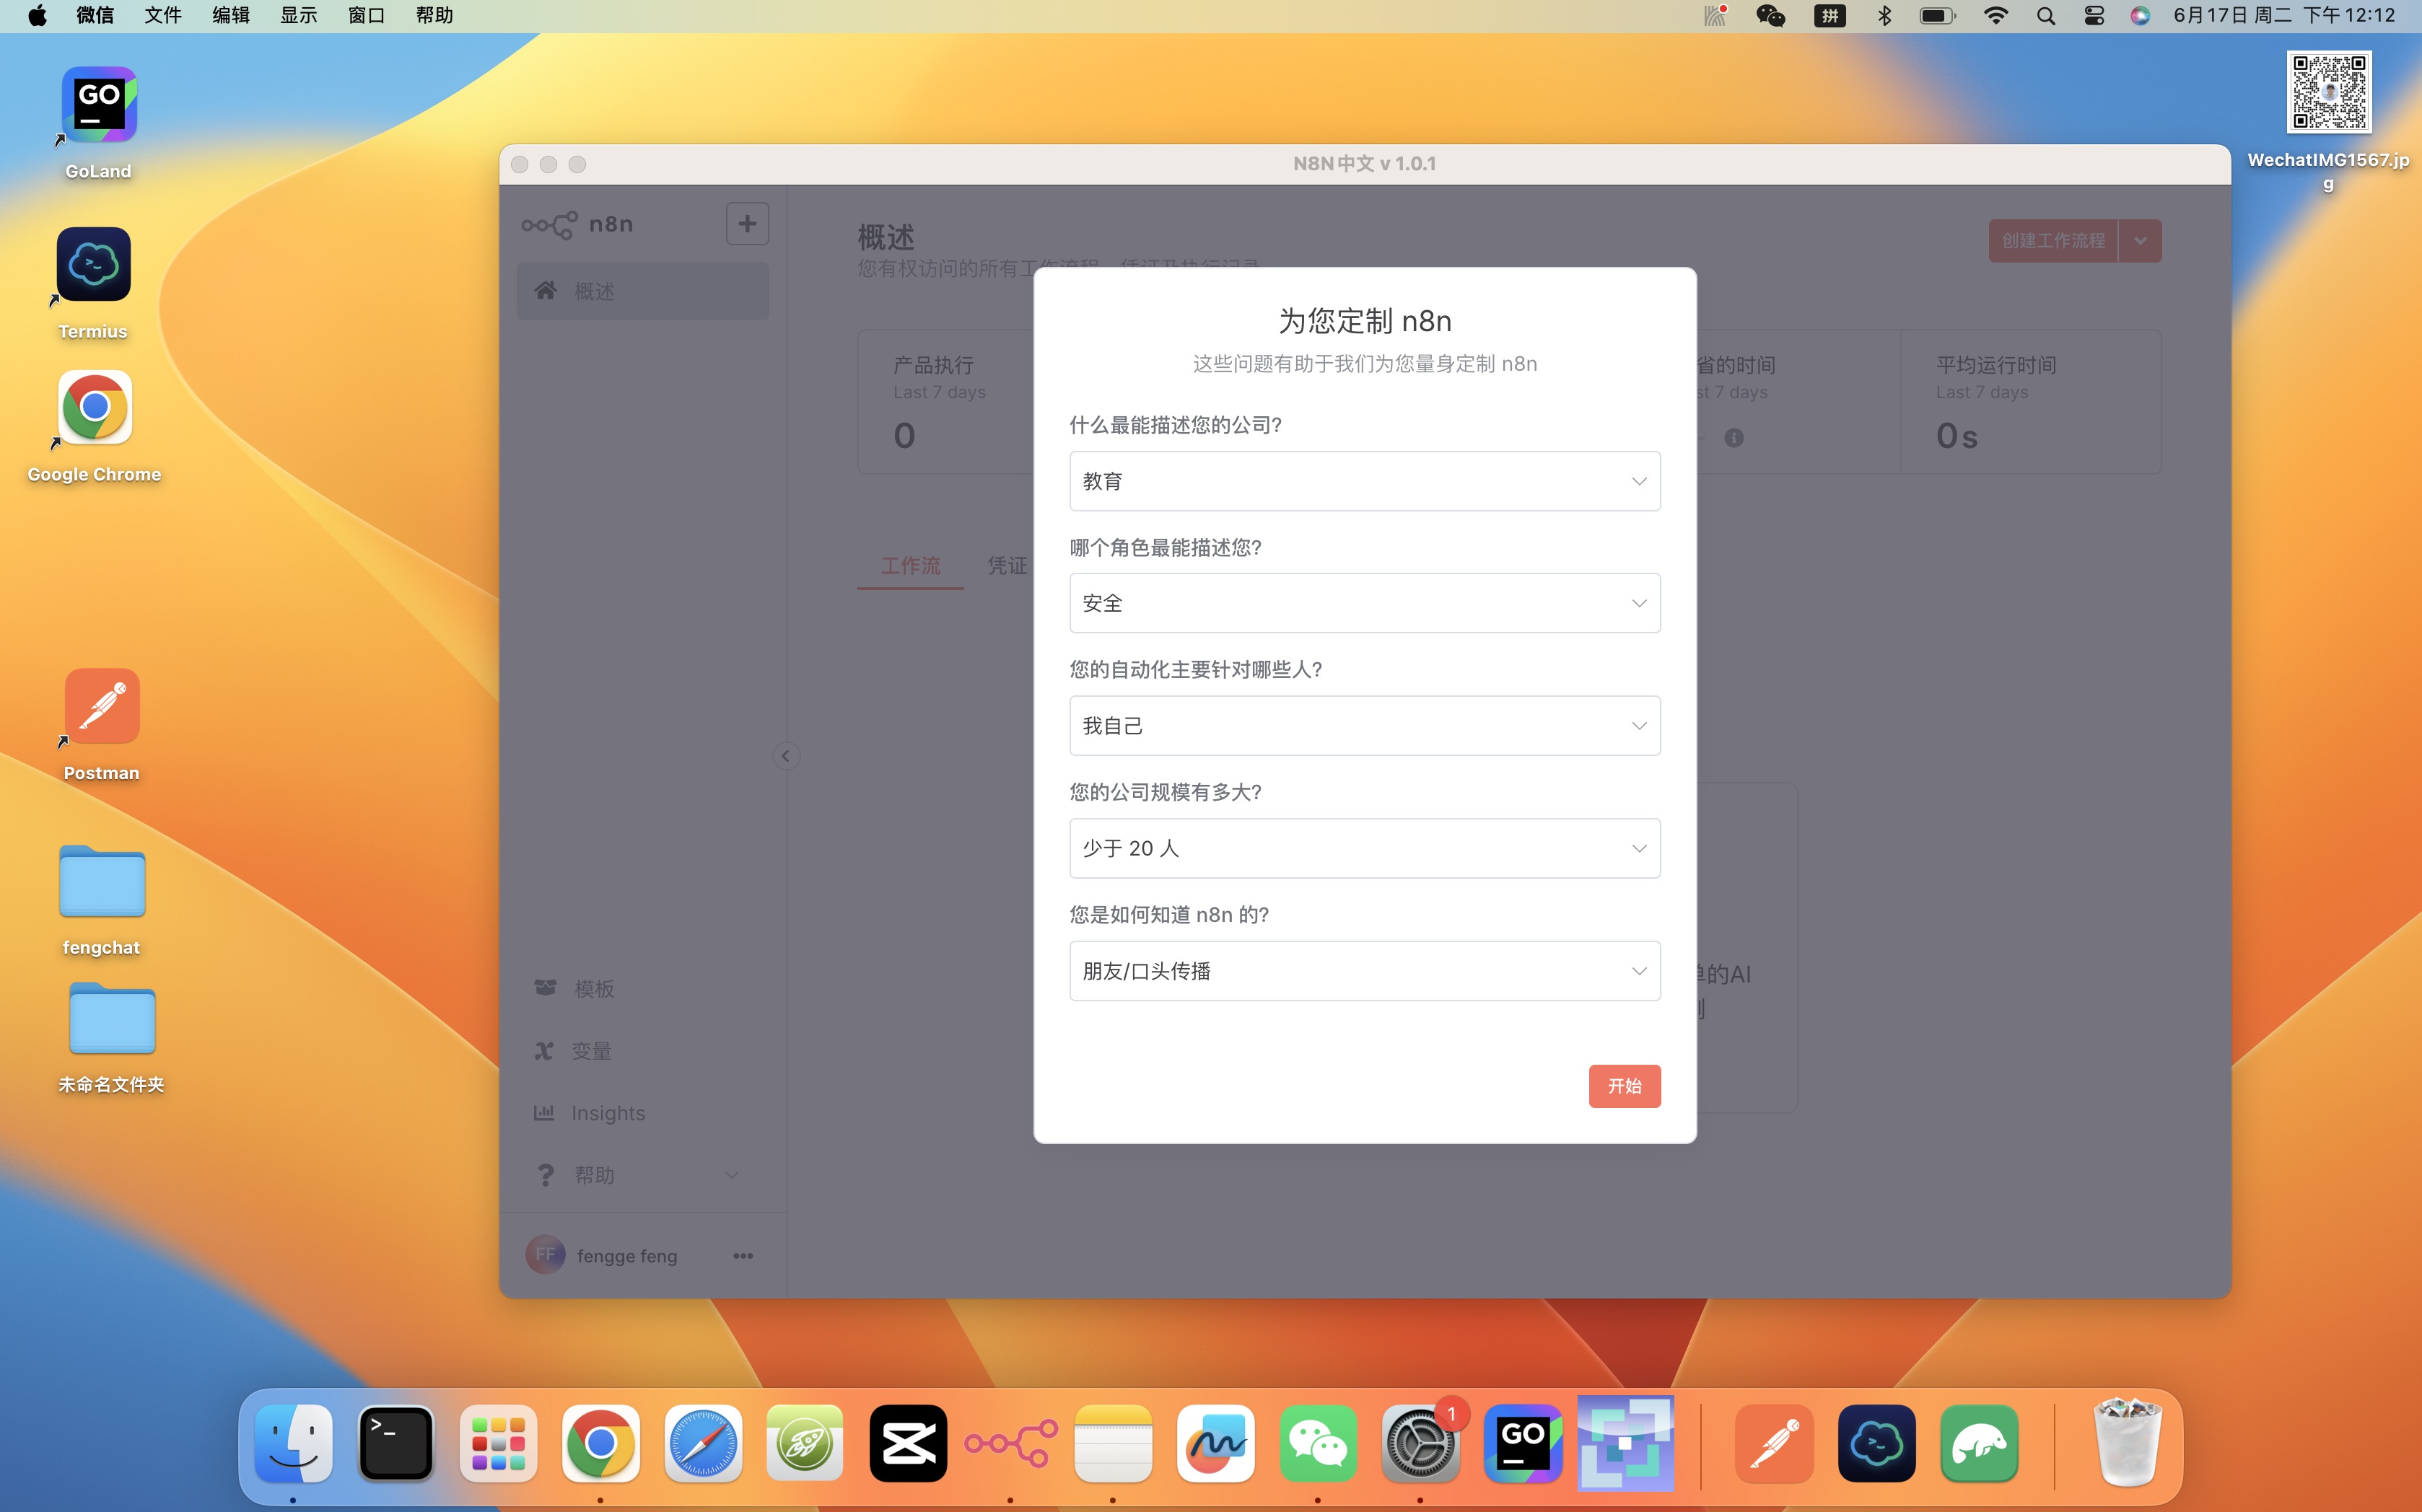Open Notes from the Dock
2422x1512 pixels.
[1114, 1443]
